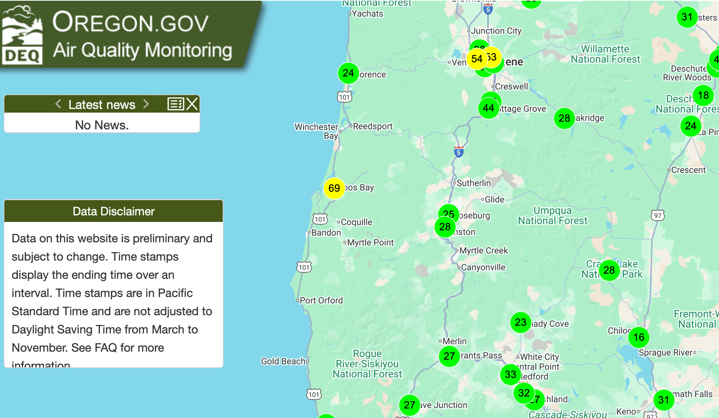Click the 'No News.' text
719x418 pixels.
pyautogui.click(x=102, y=125)
